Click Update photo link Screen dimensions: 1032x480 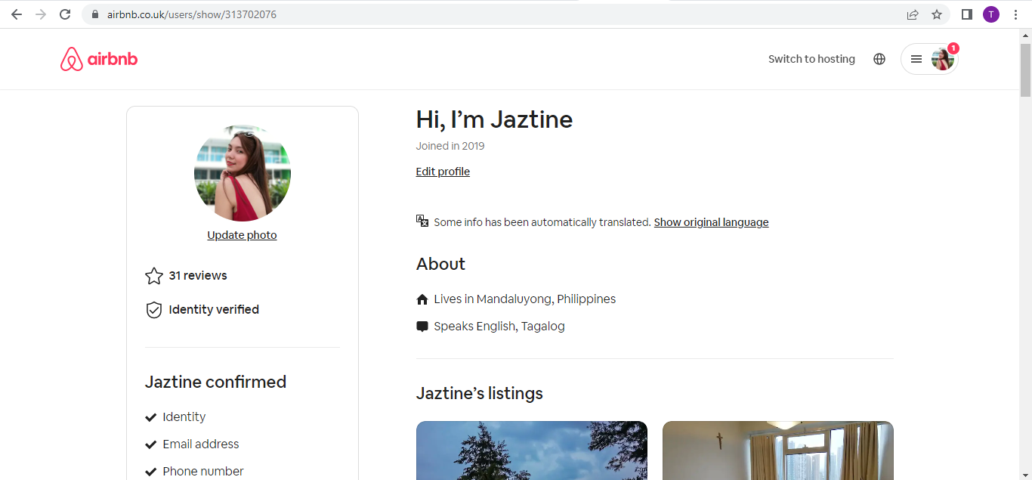click(x=242, y=235)
